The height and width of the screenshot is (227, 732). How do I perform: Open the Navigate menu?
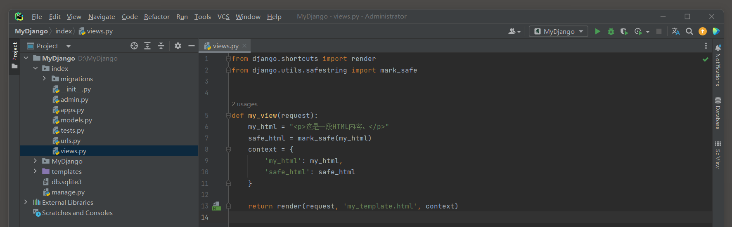point(102,16)
